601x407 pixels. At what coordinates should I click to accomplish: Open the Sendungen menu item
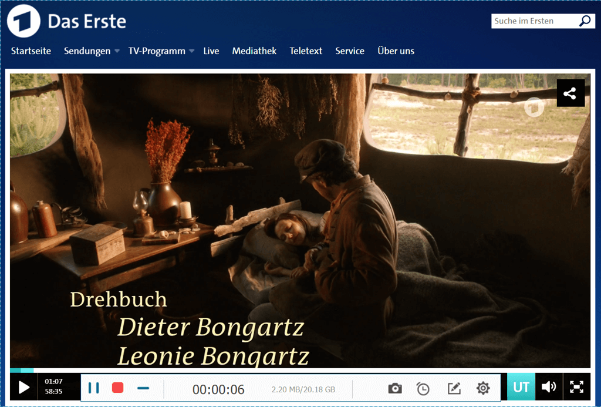pos(87,51)
